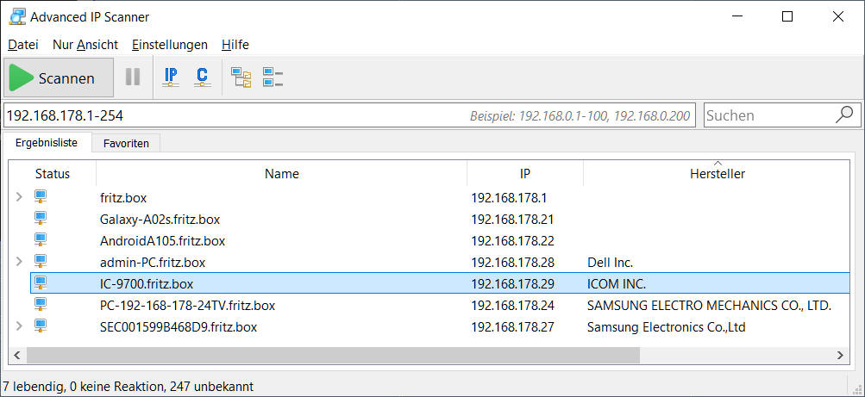Click the computer icon for fritz.box

(41, 196)
